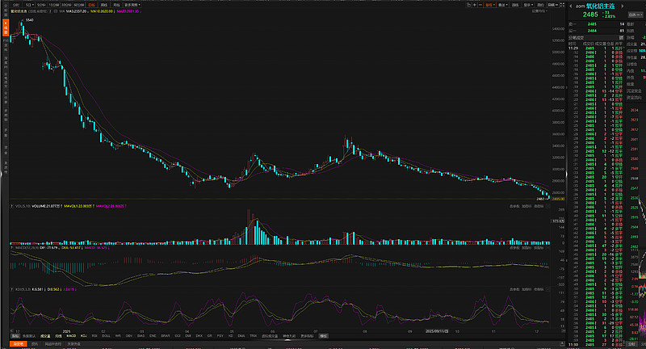Select the BRAR indicator tab
This screenshot has height=349, width=646.
[x=166, y=336]
